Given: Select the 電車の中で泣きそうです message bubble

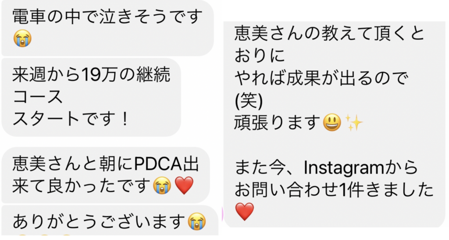Looking at the screenshot, I should [x=108, y=28].
